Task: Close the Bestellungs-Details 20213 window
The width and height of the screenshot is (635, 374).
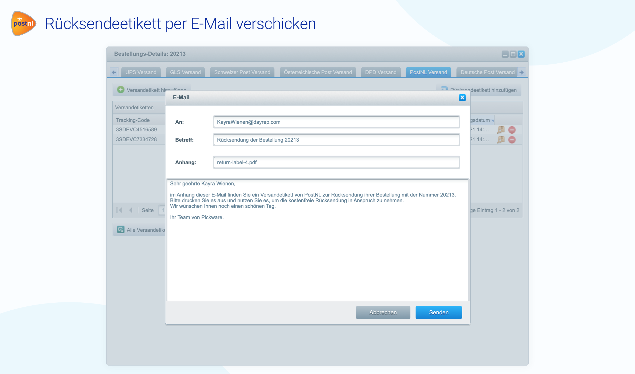Action: (x=521, y=54)
